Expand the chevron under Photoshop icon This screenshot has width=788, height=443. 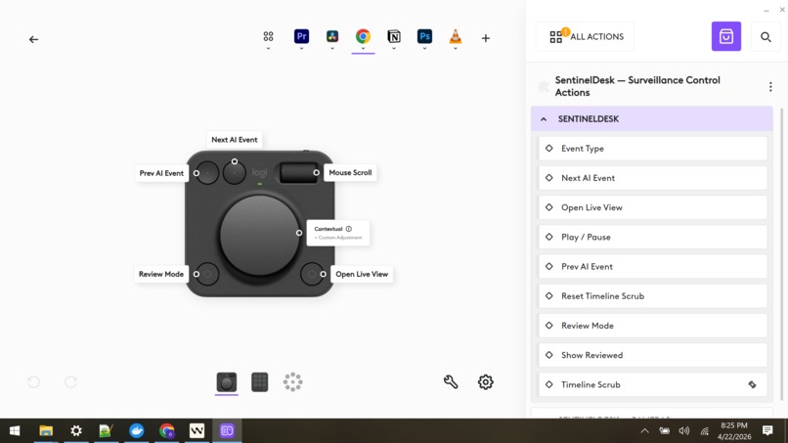(424, 49)
